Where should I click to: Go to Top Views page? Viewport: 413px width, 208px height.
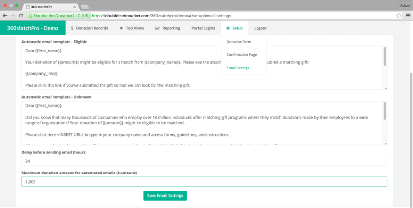[x=132, y=28]
